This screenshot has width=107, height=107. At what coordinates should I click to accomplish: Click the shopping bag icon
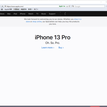tap(65, 14)
